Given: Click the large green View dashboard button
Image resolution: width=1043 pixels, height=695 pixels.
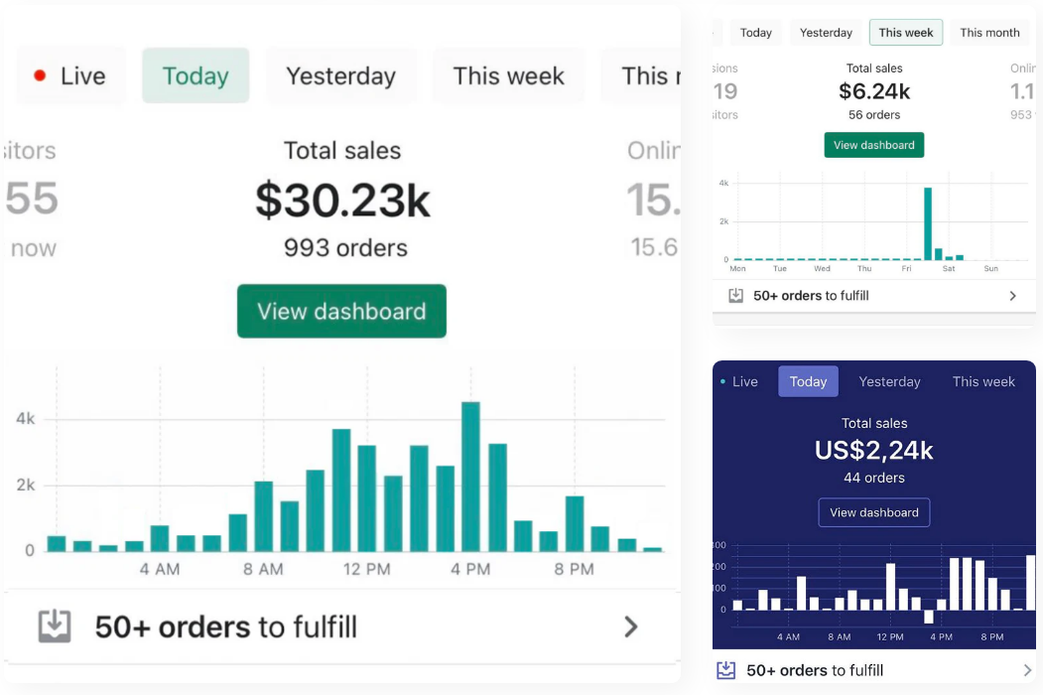Looking at the screenshot, I should pyautogui.click(x=341, y=311).
